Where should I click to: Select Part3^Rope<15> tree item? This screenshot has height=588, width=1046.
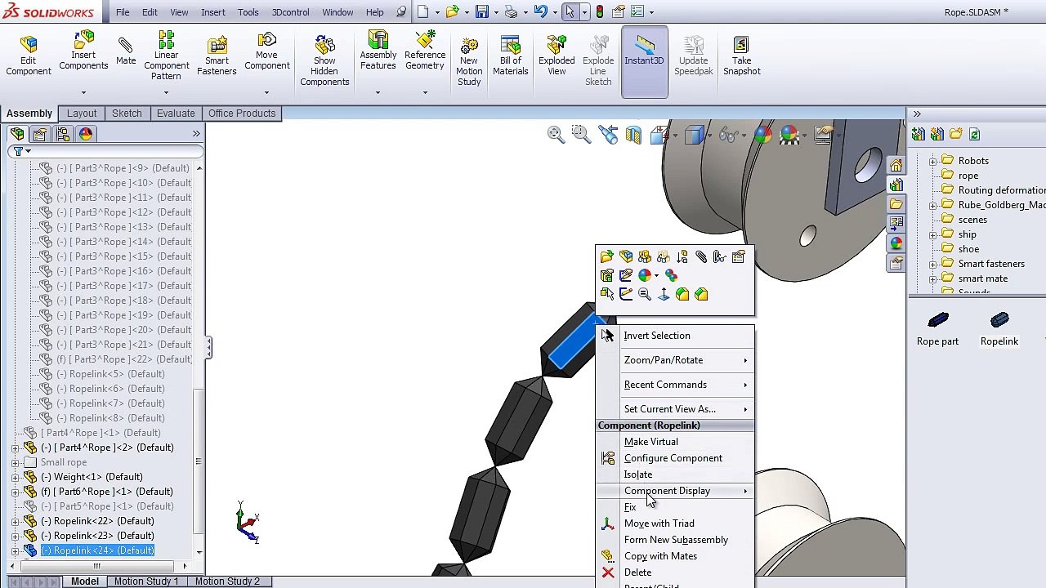(x=123, y=256)
